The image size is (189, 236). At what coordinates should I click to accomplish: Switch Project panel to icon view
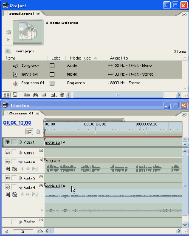(x=15, y=95)
